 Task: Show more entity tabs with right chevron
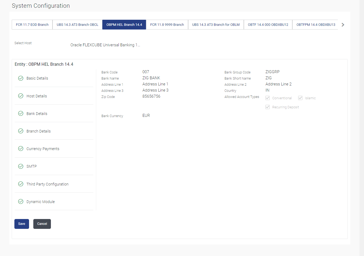point(343,25)
